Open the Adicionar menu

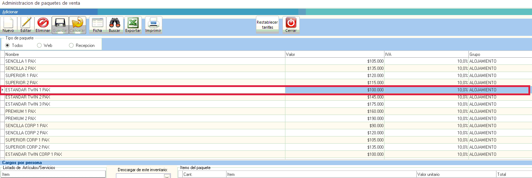[10, 12]
